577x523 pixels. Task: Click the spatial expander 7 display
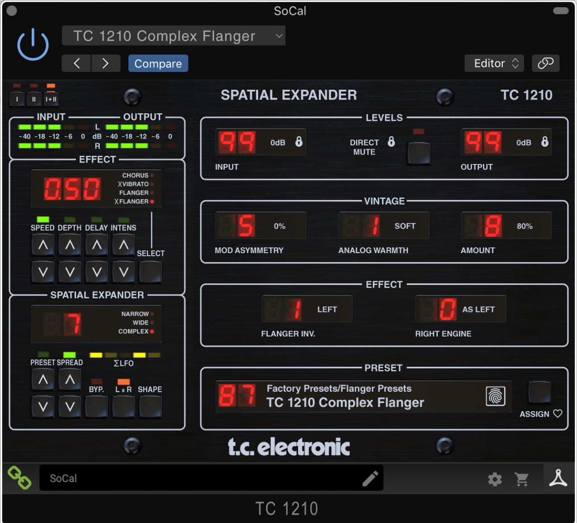click(x=72, y=324)
